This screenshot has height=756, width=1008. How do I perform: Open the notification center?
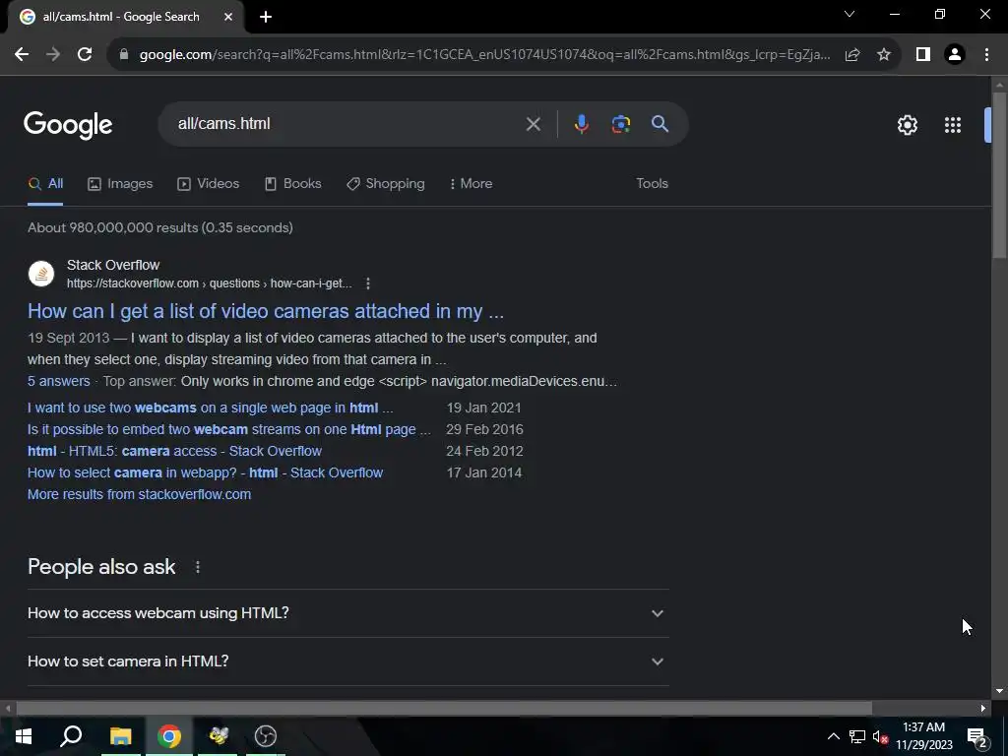[977, 736]
